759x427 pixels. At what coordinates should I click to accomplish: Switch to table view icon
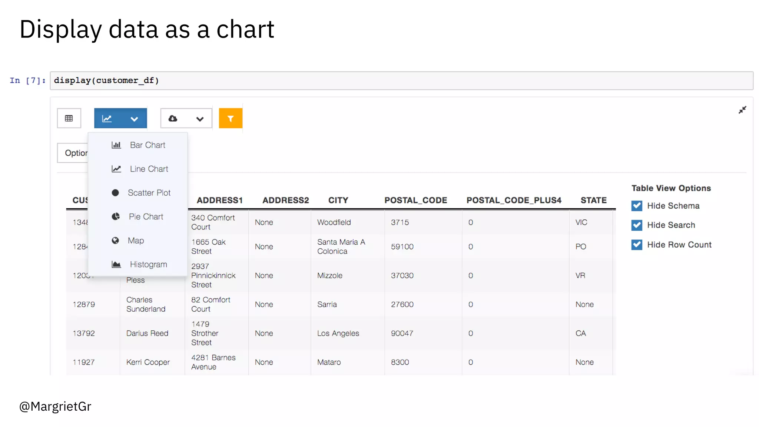pyautogui.click(x=69, y=118)
